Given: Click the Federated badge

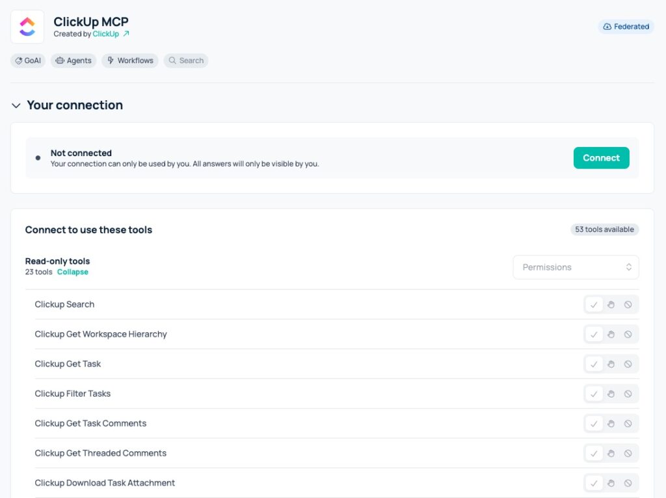Looking at the screenshot, I should (x=626, y=26).
